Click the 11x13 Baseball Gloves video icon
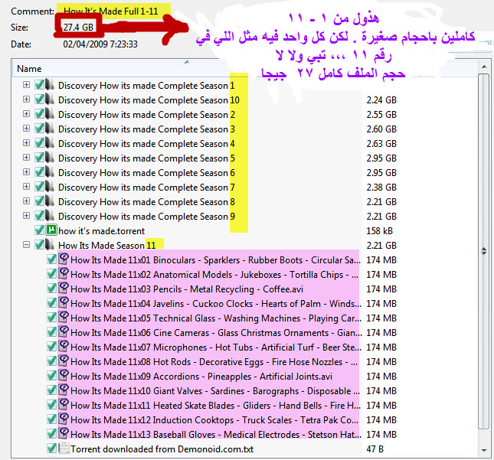Screen dimensions: 494x460 point(64,433)
